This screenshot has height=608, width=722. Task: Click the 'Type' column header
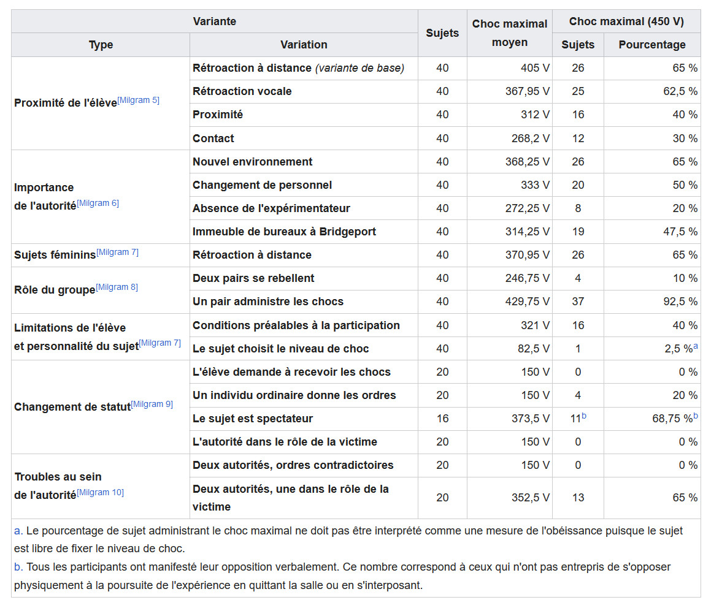click(101, 45)
